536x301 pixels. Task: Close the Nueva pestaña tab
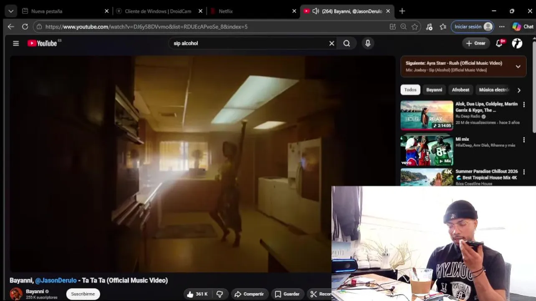pyautogui.click(x=106, y=11)
